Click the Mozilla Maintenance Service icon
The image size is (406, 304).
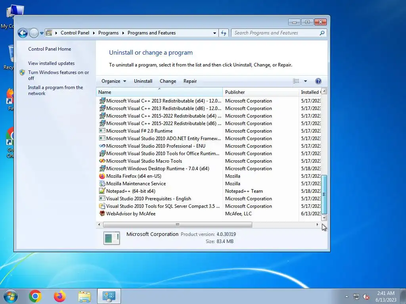pyautogui.click(x=102, y=184)
